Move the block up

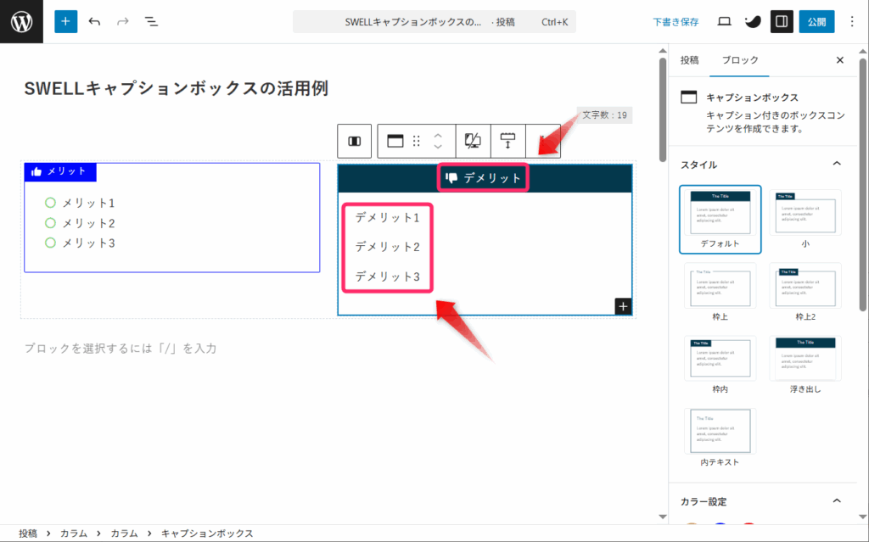coord(438,136)
